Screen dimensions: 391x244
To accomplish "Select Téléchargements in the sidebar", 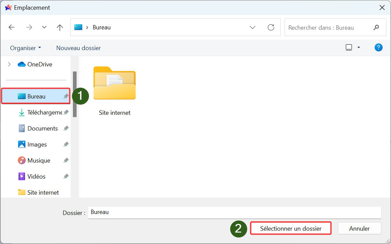I will coord(44,112).
